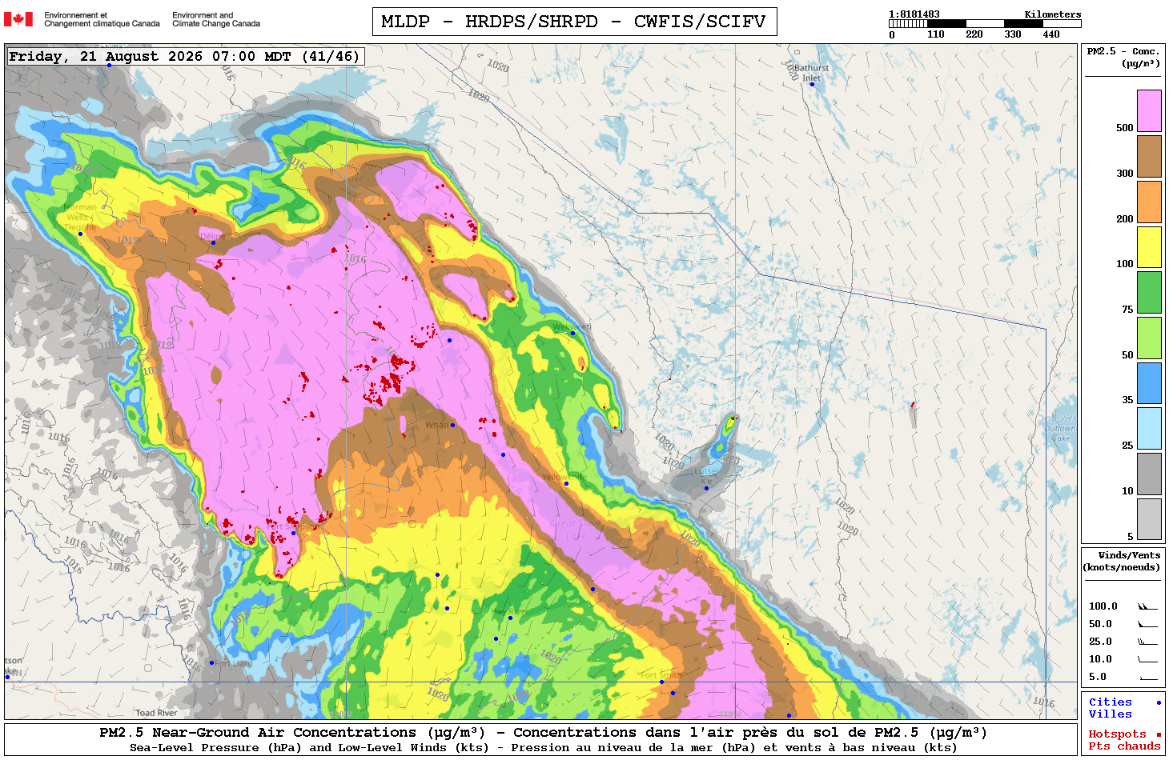The image size is (1169, 760).
Task: Click the Norman Wells city dot
Action: [80, 234]
